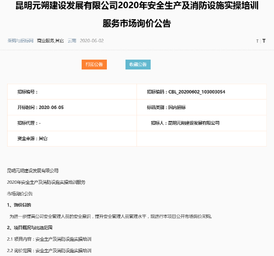Viewport: 274px width, 256px height.
Task: Click the heading 2、项目概况与比选范围
Action: [30, 228]
